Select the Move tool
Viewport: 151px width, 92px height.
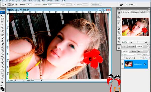click(x=2, y=16)
